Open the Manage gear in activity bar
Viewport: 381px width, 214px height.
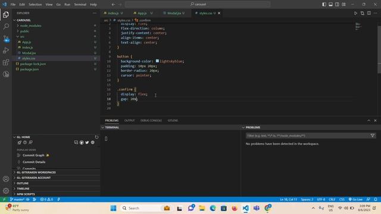pos(6,191)
